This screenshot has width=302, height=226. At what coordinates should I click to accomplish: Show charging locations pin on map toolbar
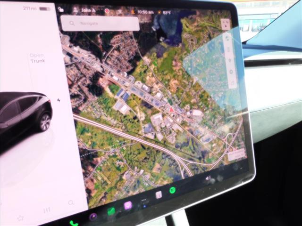tap(230, 61)
